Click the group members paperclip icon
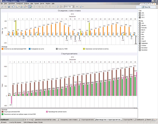Viewport: 158px width, 124px height. click(50, 7)
